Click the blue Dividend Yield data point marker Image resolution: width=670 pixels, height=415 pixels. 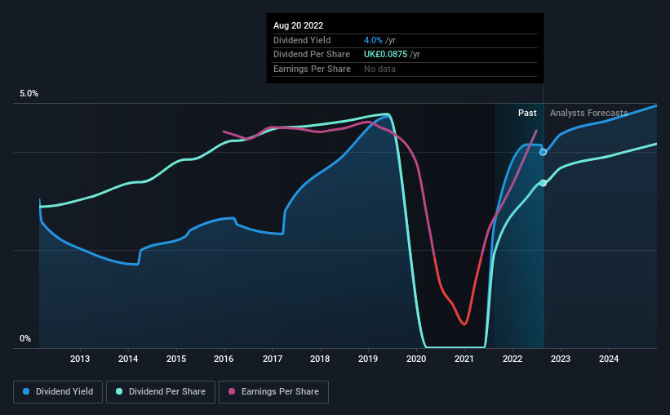(543, 152)
